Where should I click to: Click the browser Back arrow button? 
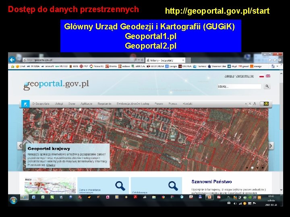tap(12, 60)
